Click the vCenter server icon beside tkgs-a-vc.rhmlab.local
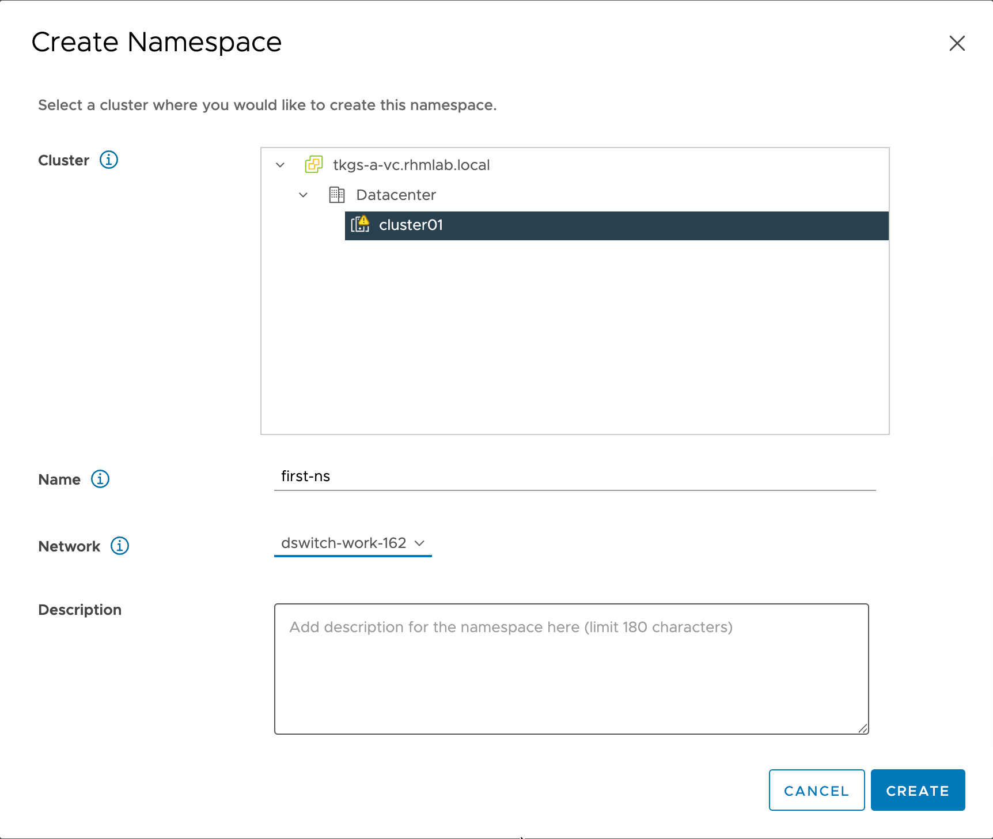Image resolution: width=993 pixels, height=839 pixels. point(314,165)
